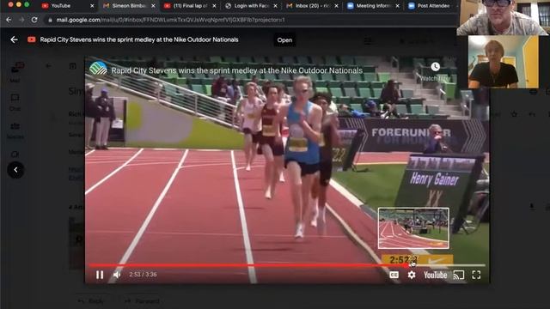This screenshot has width=550, height=309.
Task: Switch to the Final lap YouTube tab
Action: [x=190, y=6]
